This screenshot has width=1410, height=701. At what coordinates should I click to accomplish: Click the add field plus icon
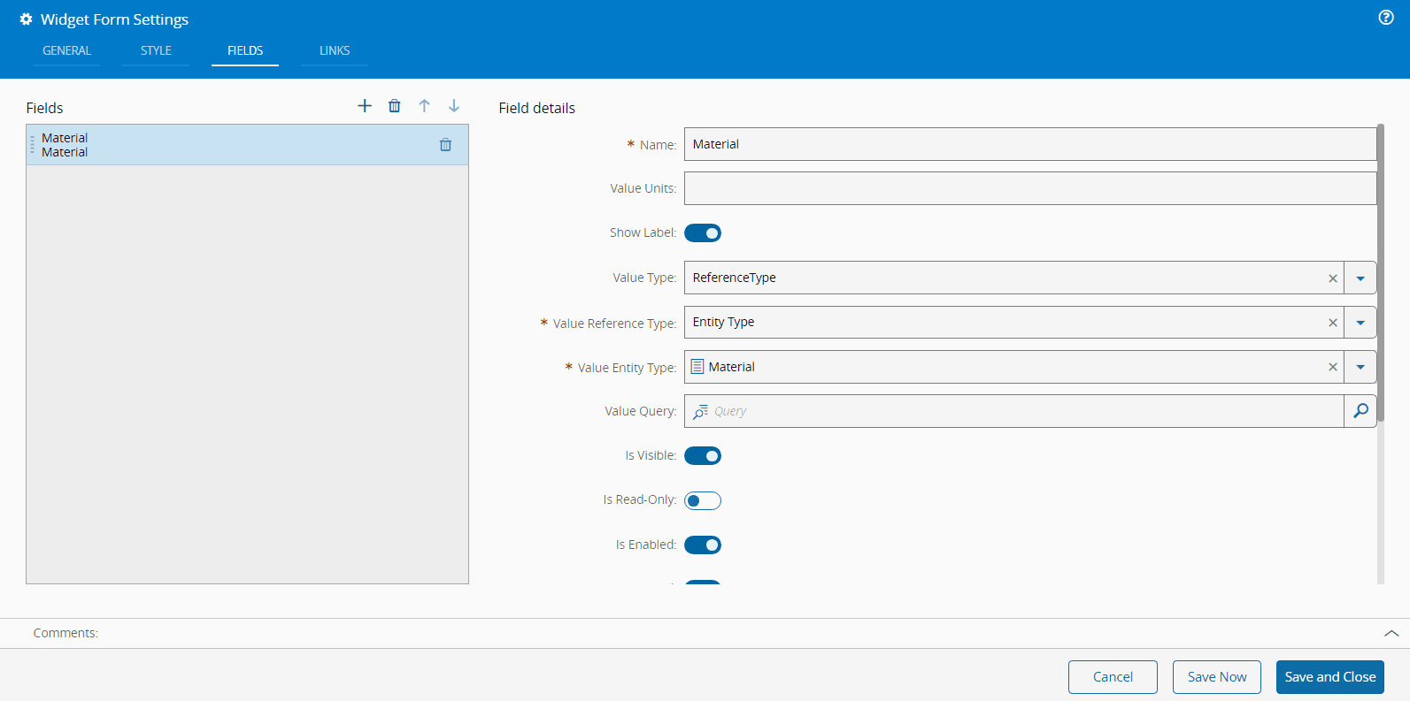(365, 106)
